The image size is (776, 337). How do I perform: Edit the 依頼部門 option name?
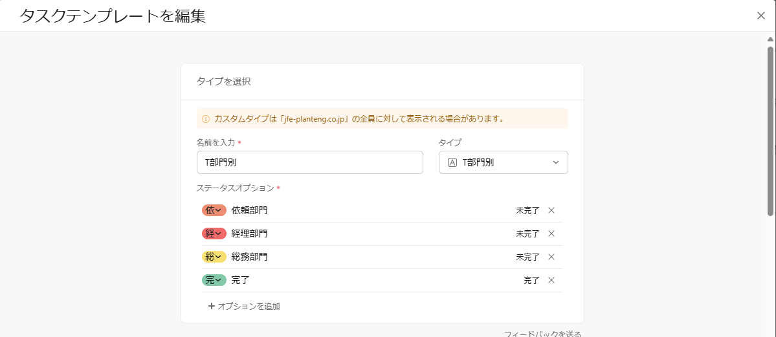pos(249,210)
